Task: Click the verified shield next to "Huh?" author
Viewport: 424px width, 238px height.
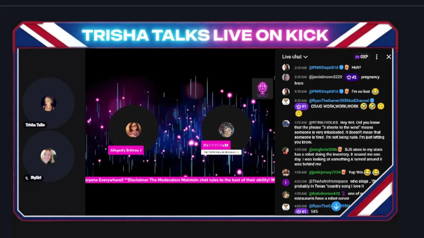Action: 341,67
